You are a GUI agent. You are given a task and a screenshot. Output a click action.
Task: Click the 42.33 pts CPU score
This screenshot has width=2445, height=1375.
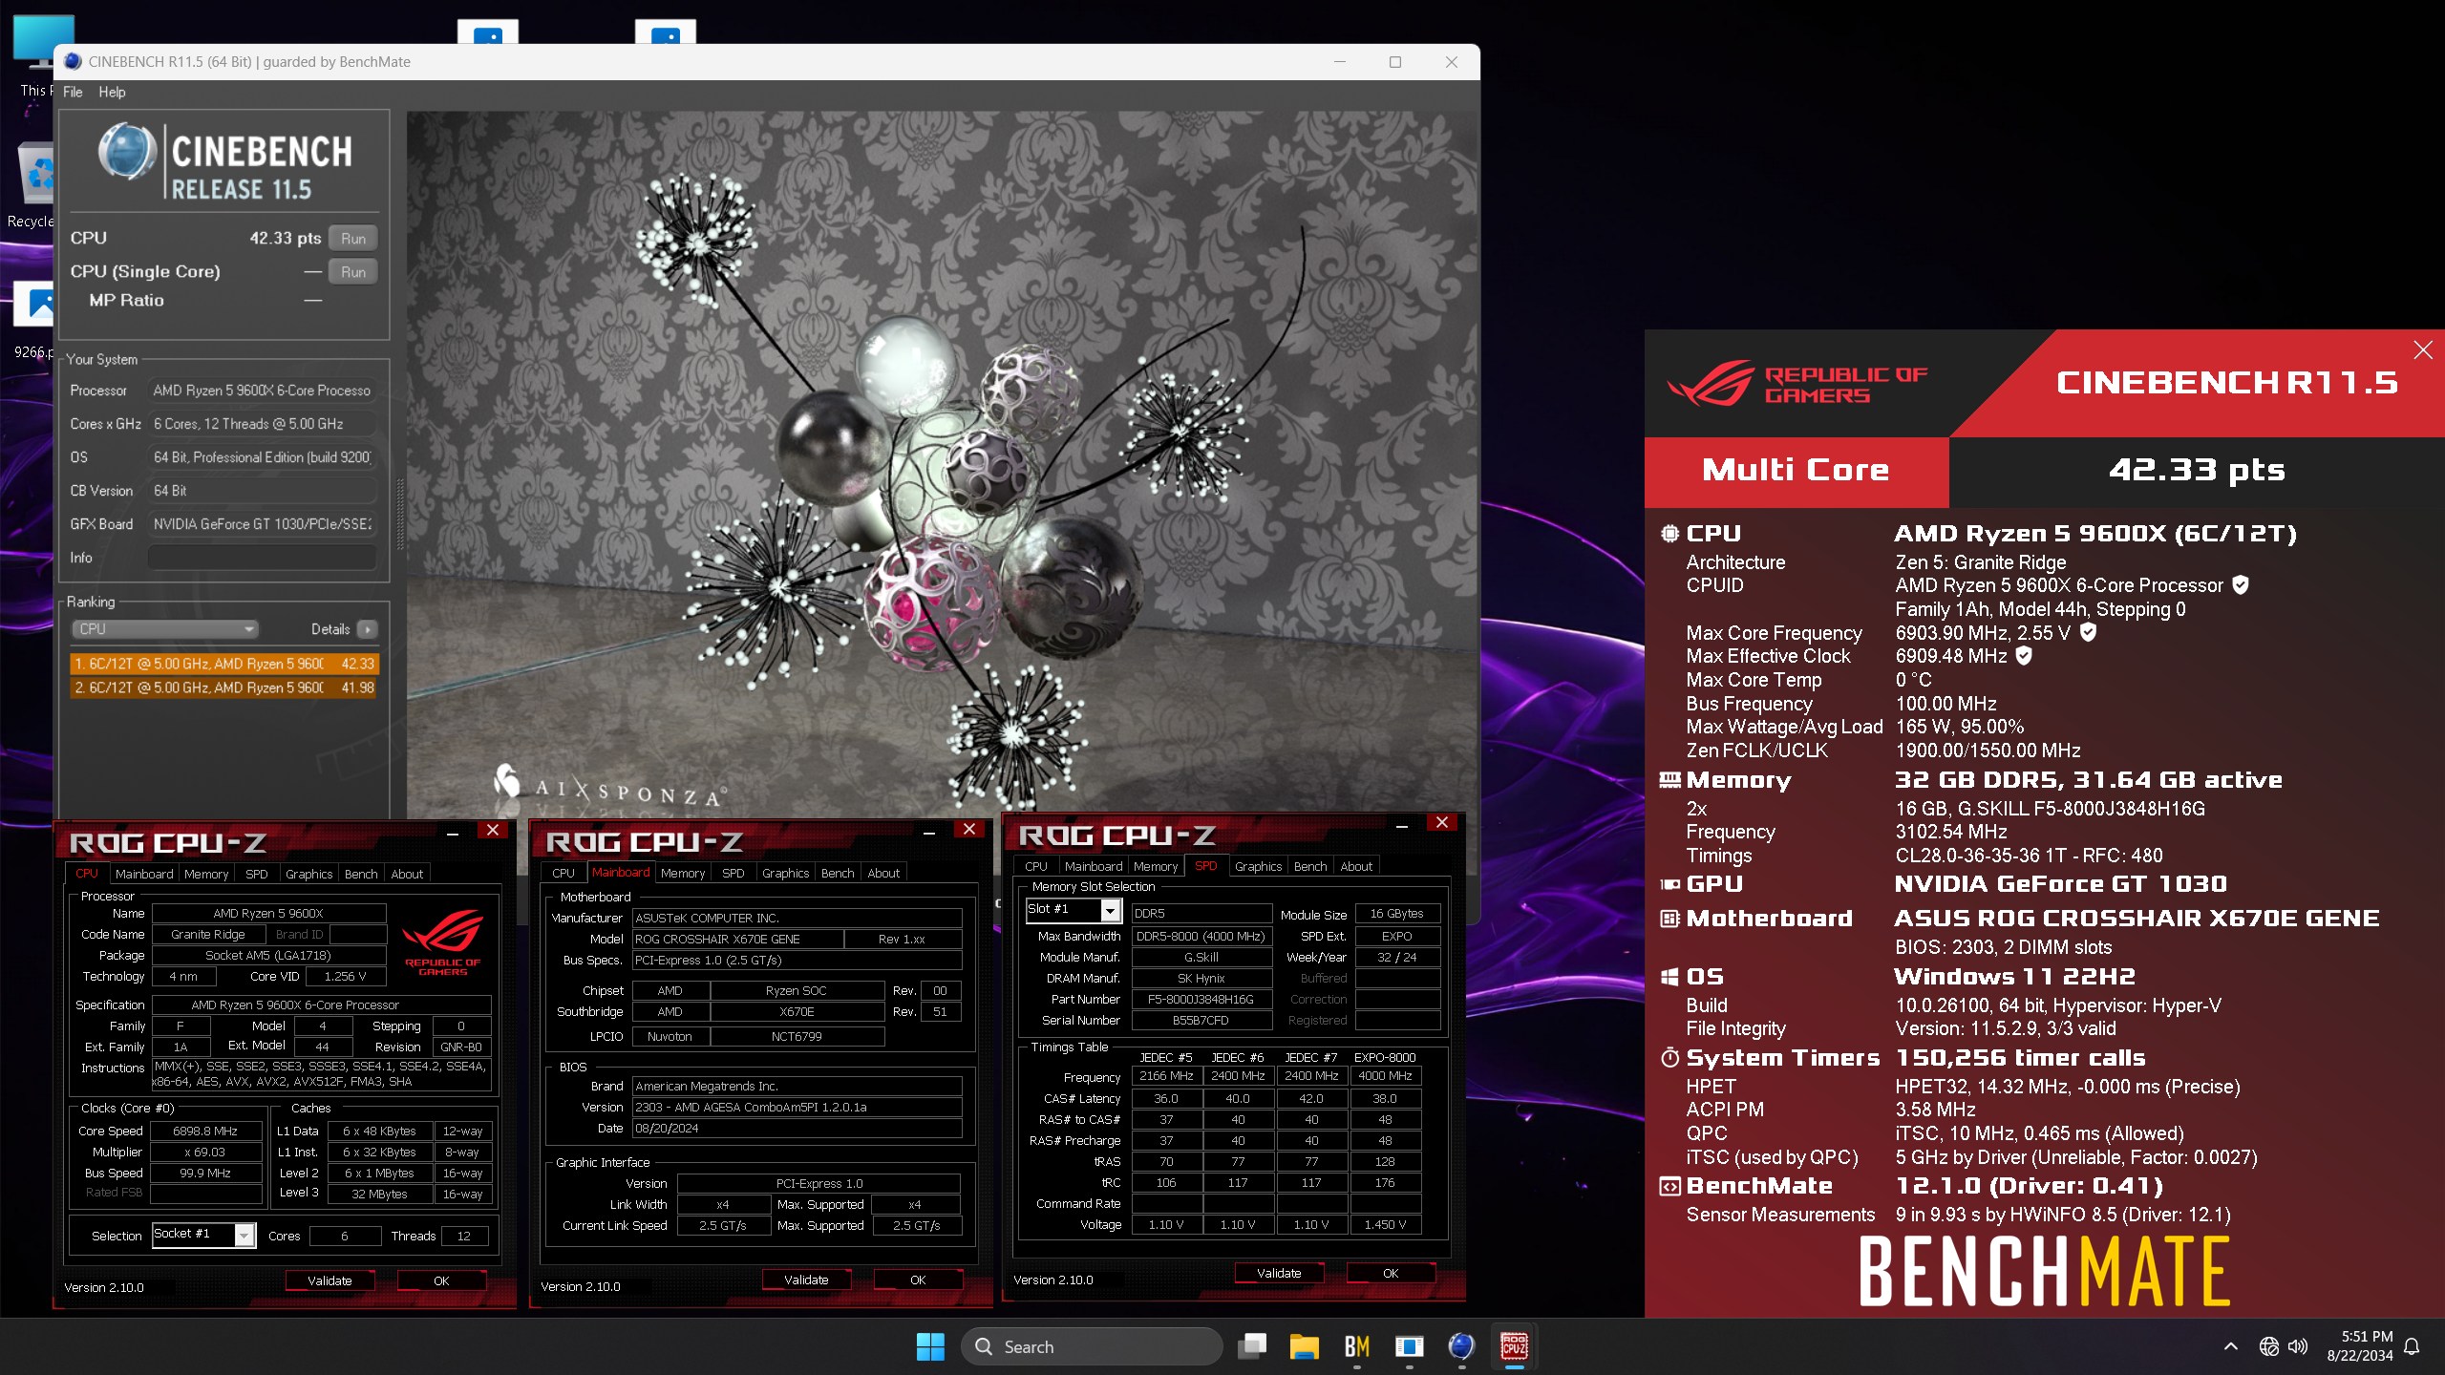285,239
